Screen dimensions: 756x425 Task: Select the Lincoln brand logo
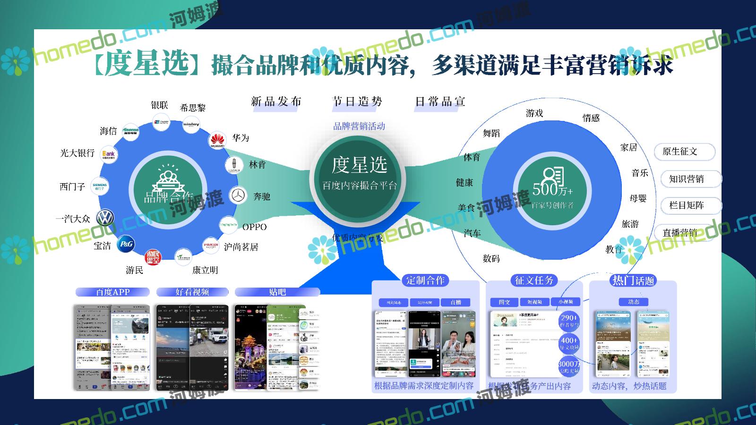coord(233,165)
